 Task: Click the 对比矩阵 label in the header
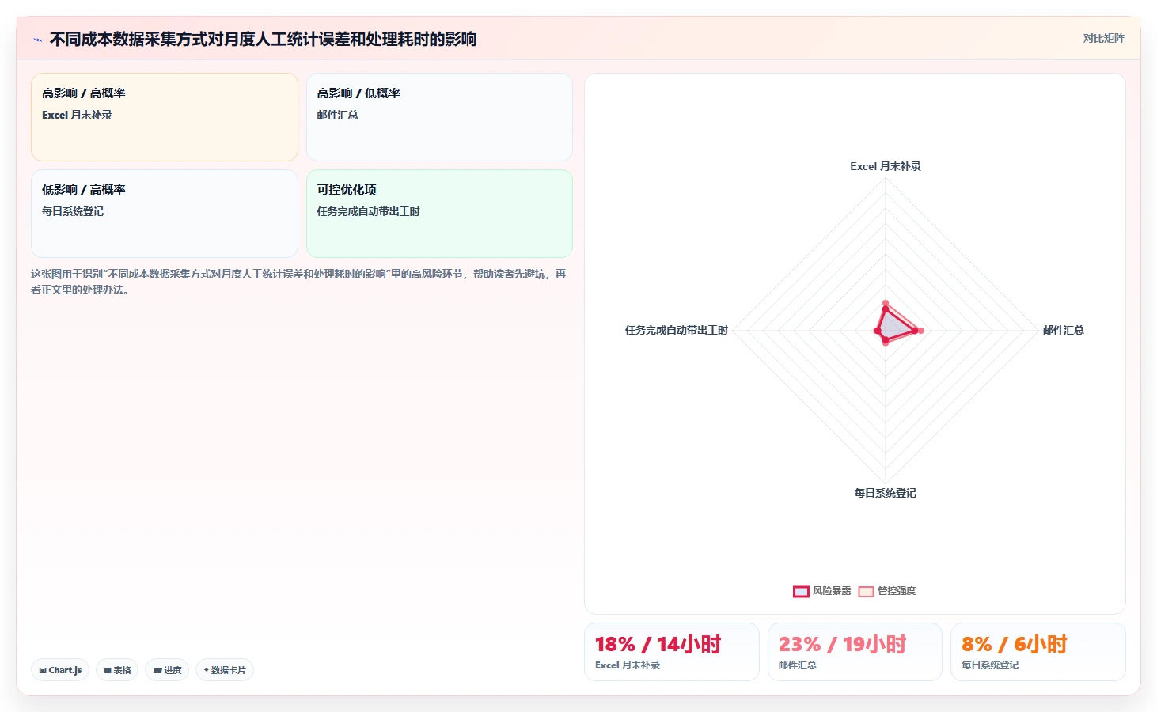1103,38
